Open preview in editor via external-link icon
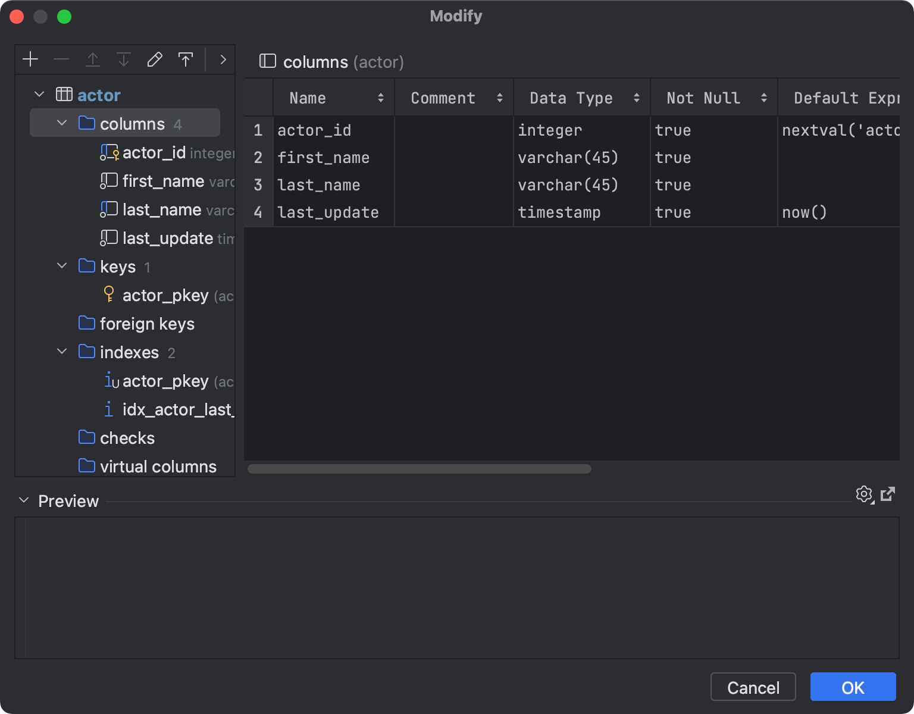Screen dimensions: 914x714 tap(888, 494)
